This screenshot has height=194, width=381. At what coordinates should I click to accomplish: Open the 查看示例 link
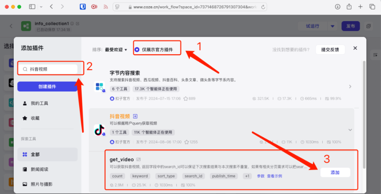coord(275,176)
